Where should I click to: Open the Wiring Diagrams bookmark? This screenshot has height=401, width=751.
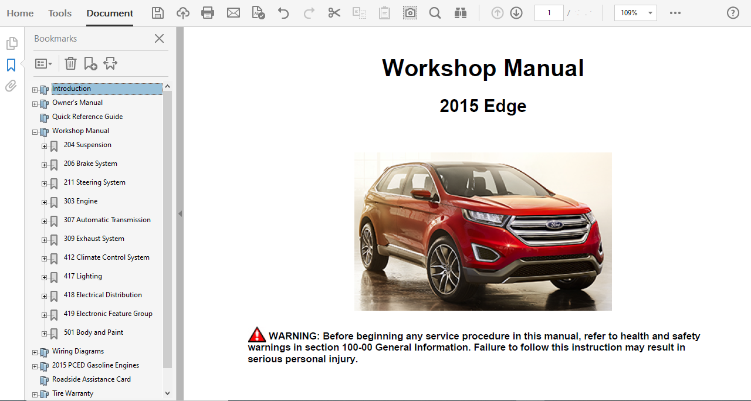click(78, 351)
